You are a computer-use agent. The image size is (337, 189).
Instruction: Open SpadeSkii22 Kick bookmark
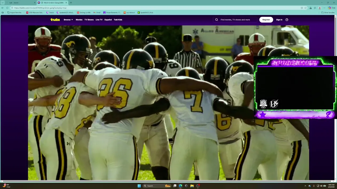145,13
